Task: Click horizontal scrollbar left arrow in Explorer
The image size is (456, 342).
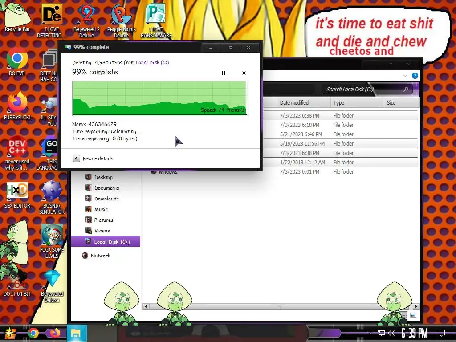Action: (146, 306)
